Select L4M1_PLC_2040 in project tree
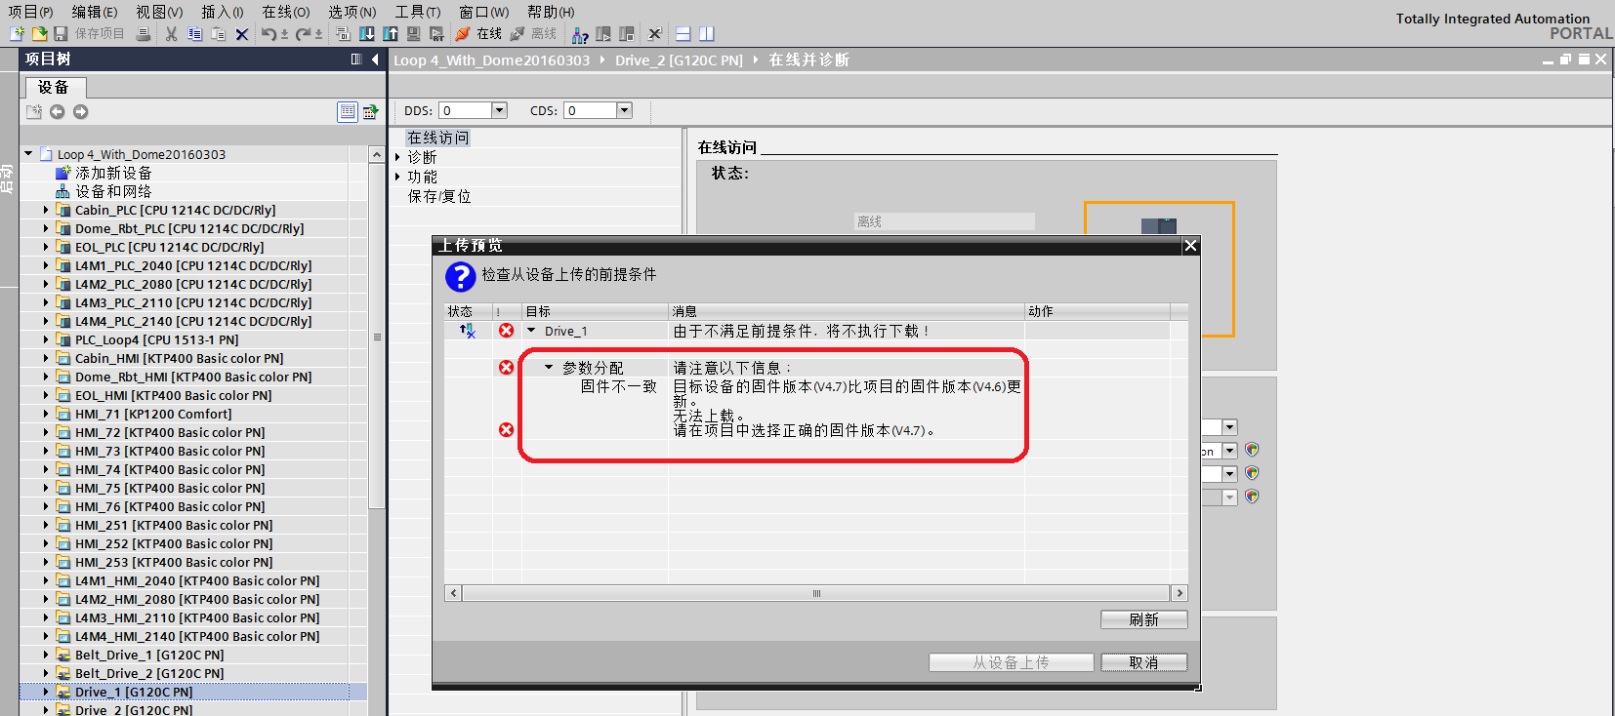Viewport: 1615px width, 716px height. click(x=193, y=265)
